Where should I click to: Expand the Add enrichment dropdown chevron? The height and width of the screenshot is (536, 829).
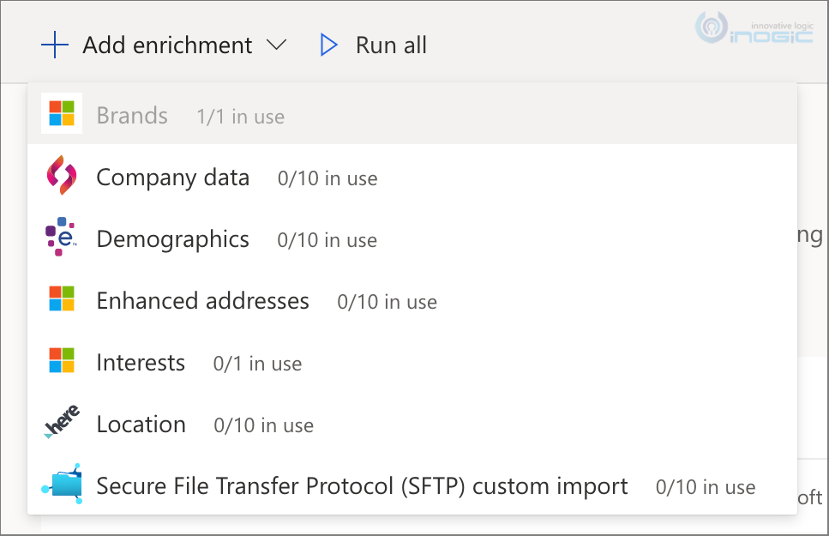point(276,45)
